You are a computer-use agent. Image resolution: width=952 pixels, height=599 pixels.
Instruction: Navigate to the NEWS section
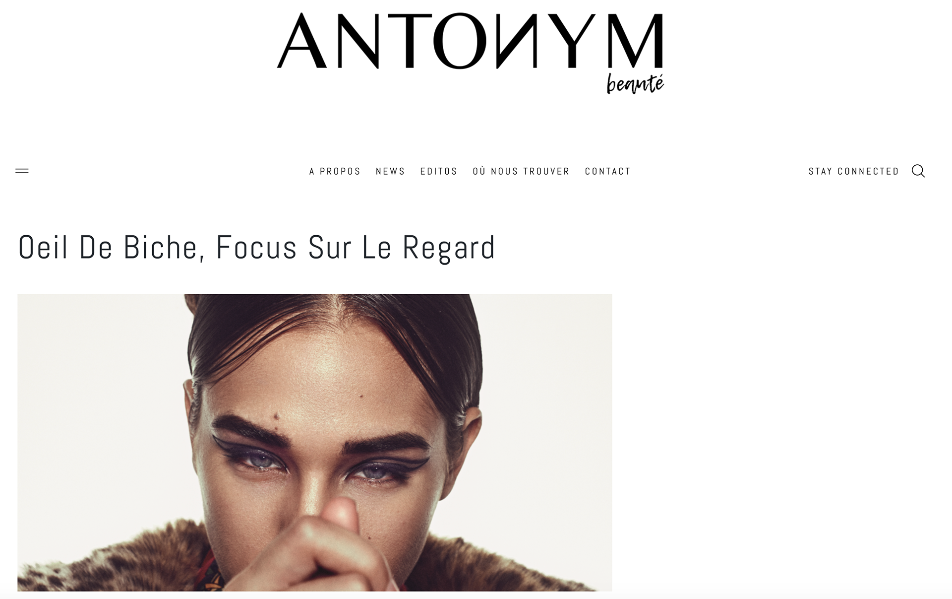pos(390,171)
